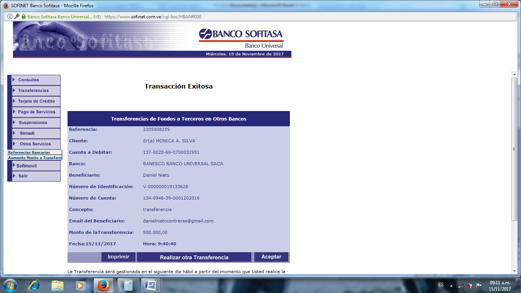Click Realizar otra Transferencia button
521x293 pixels.
[x=194, y=257]
